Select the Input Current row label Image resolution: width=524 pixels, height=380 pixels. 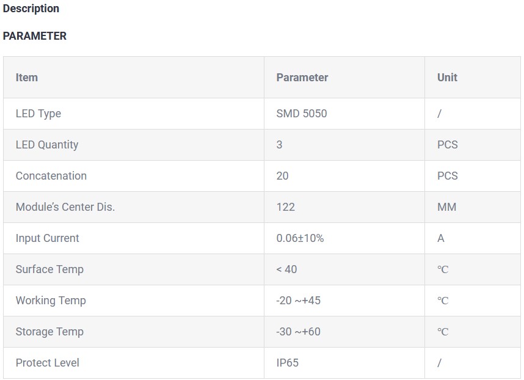[x=48, y=238]
